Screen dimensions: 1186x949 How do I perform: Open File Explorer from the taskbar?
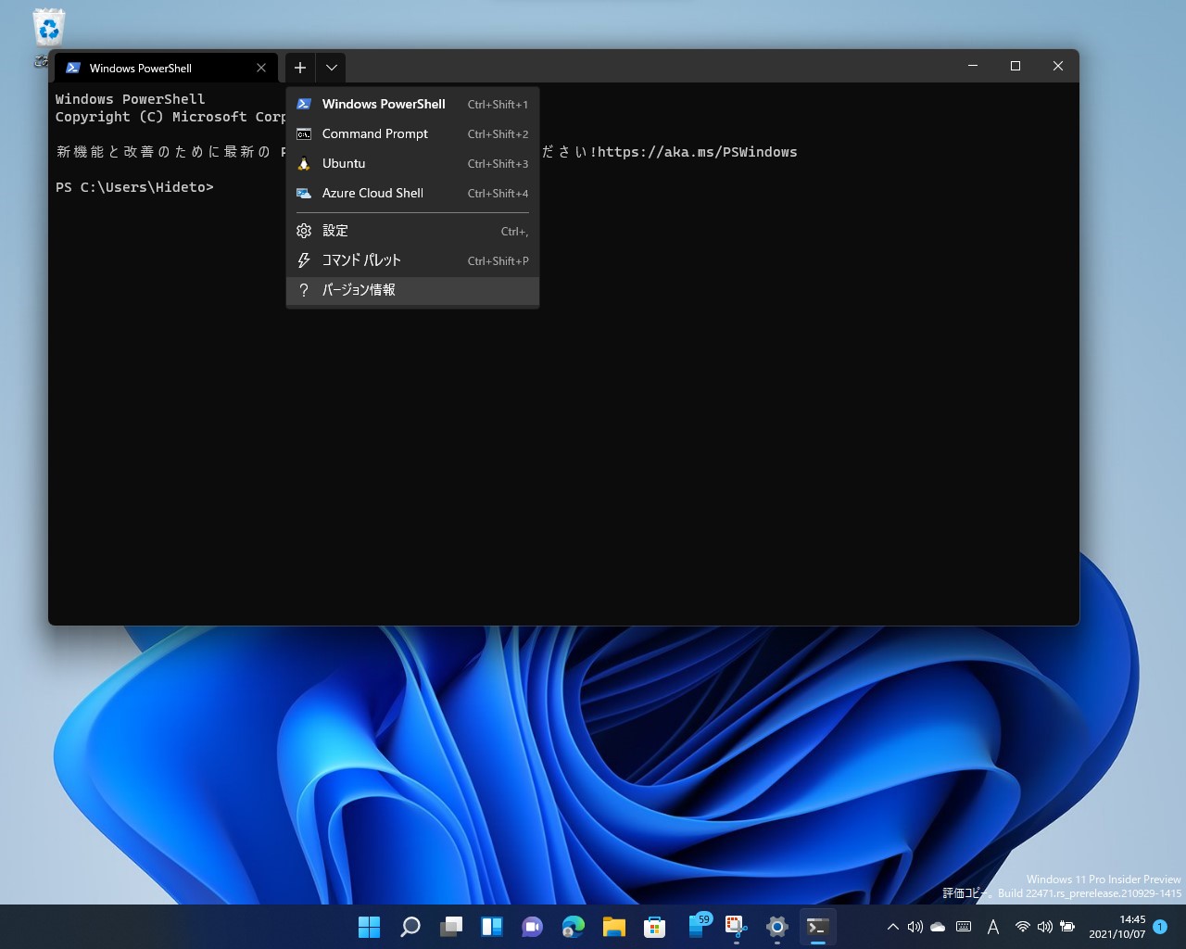(614, 927)
